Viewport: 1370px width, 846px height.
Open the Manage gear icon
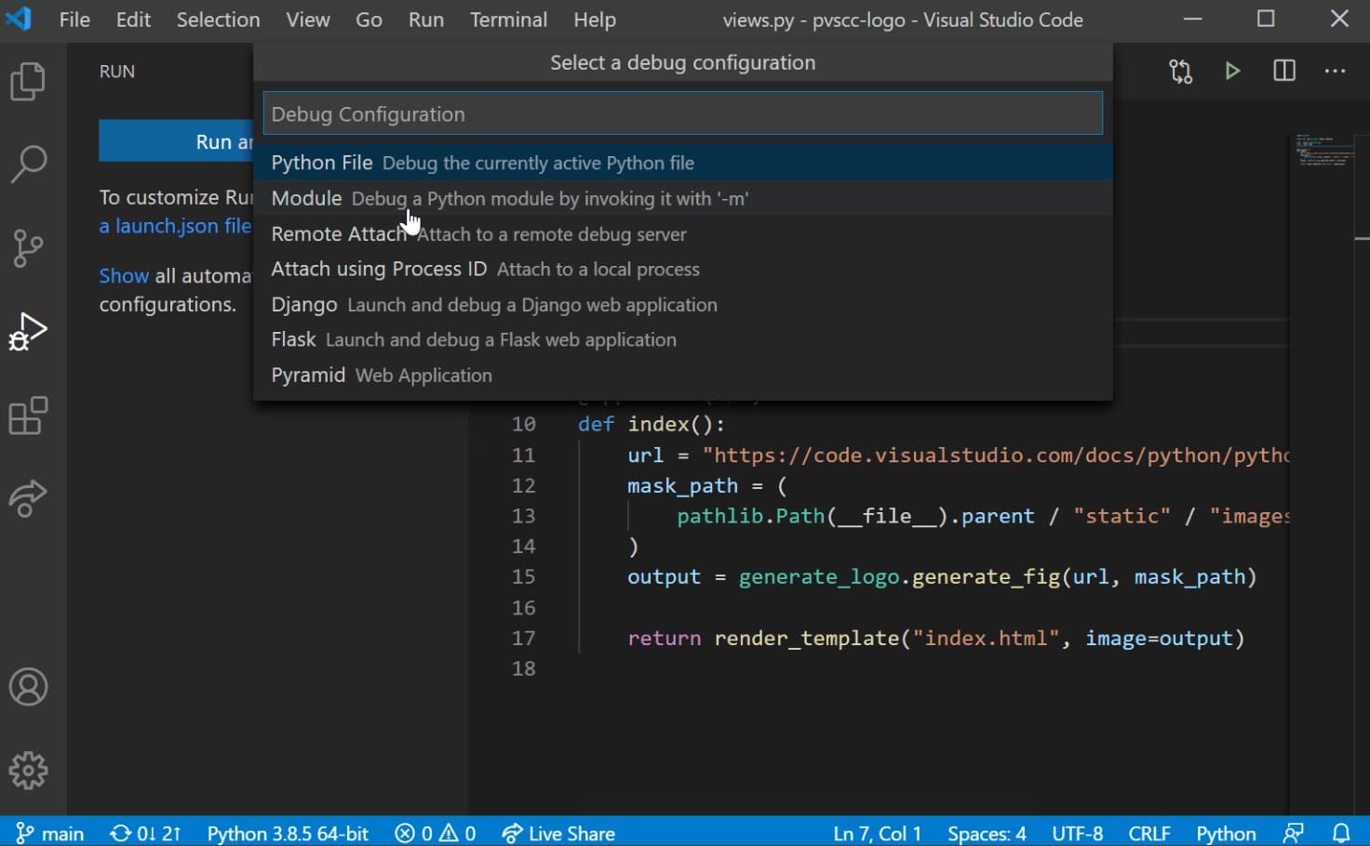pos(28,771)
